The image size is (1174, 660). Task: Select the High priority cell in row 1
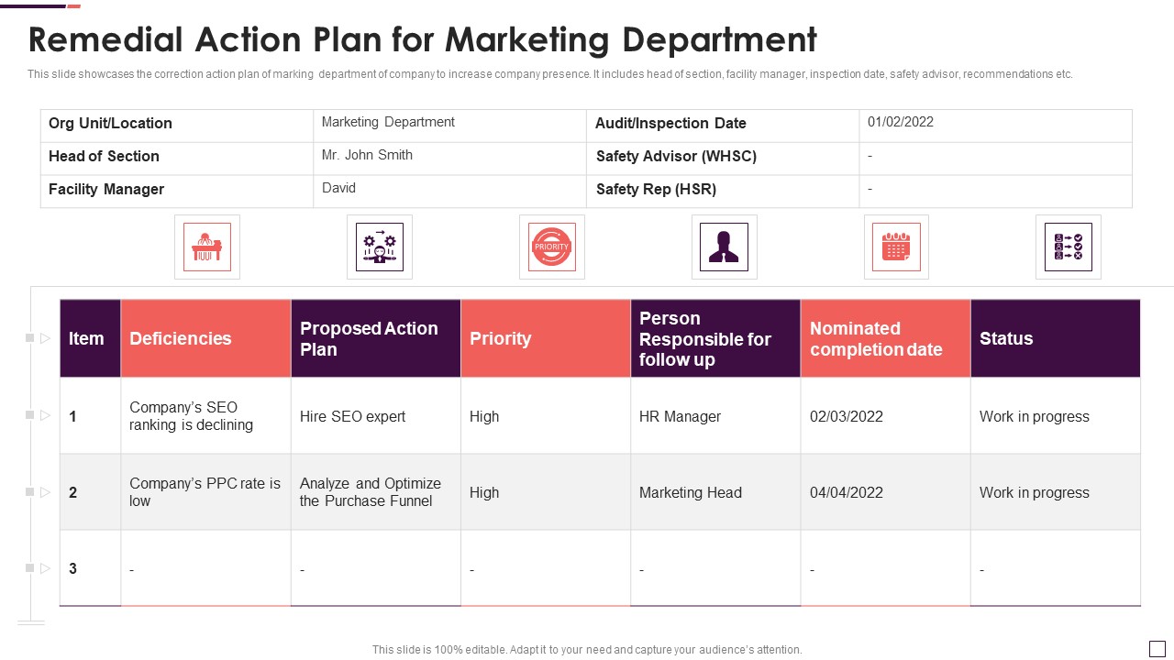(x=546, y=416)
